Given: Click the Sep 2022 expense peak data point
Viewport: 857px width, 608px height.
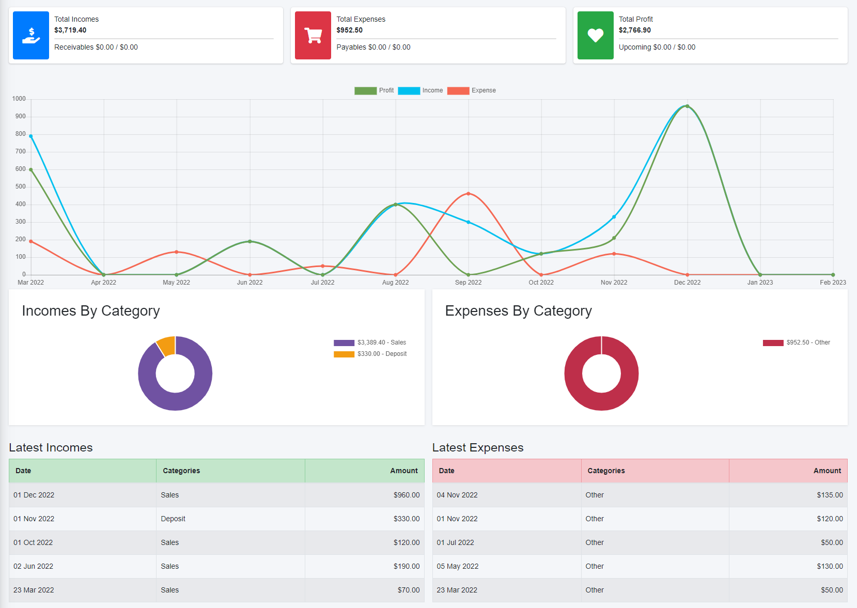Looking at the screenshot, I should tap(469, 194).
